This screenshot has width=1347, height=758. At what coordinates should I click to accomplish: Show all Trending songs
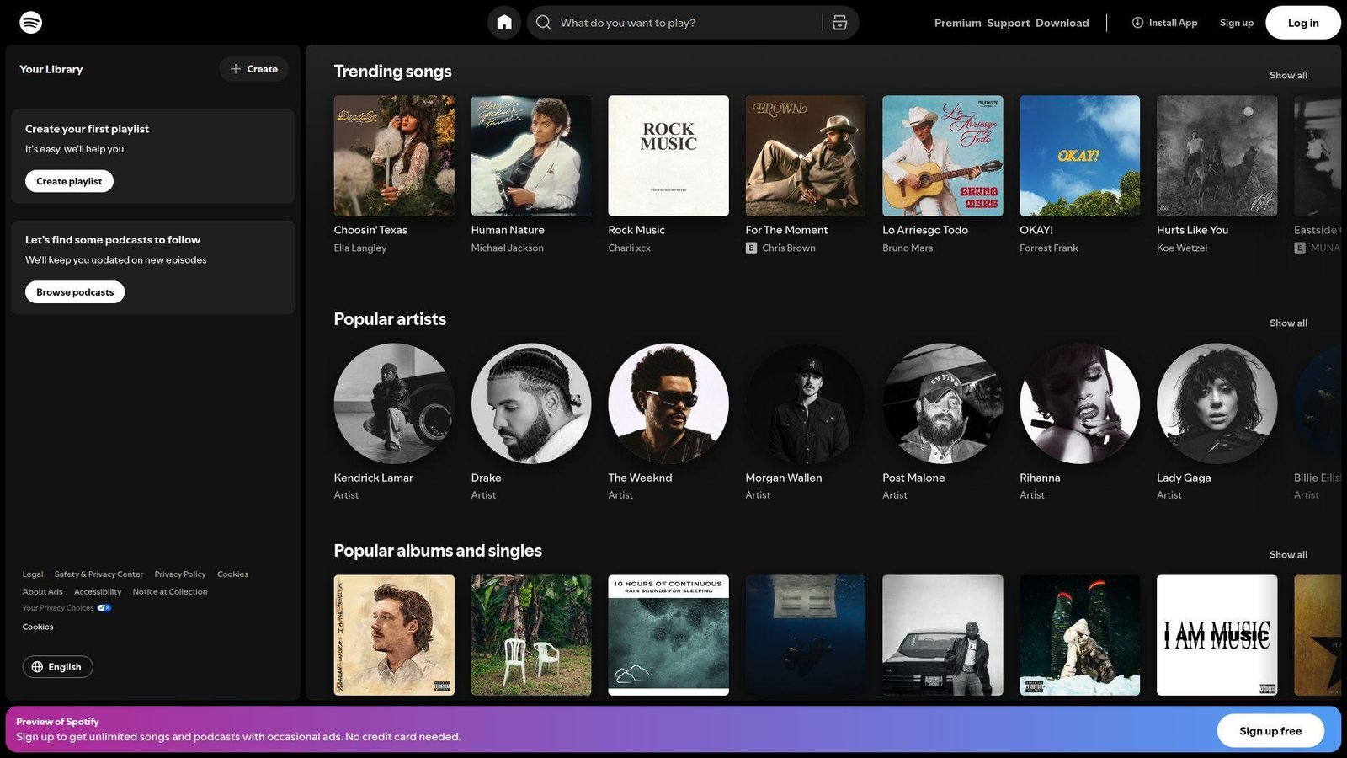[1288, 76]
